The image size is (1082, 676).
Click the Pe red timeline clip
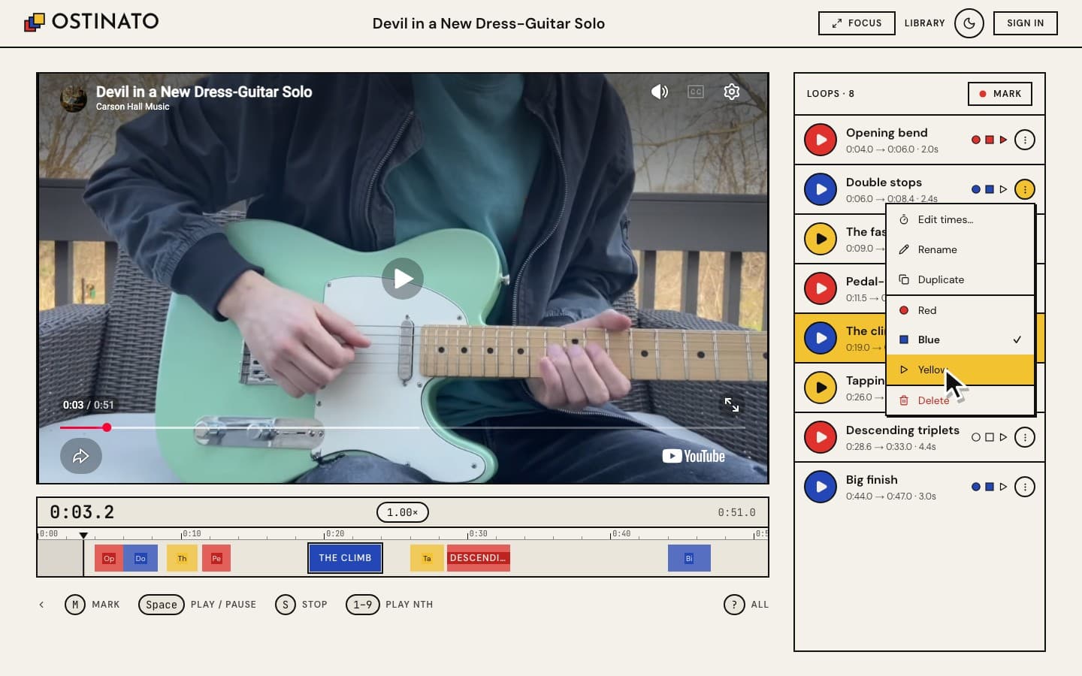tap(216, 558)
